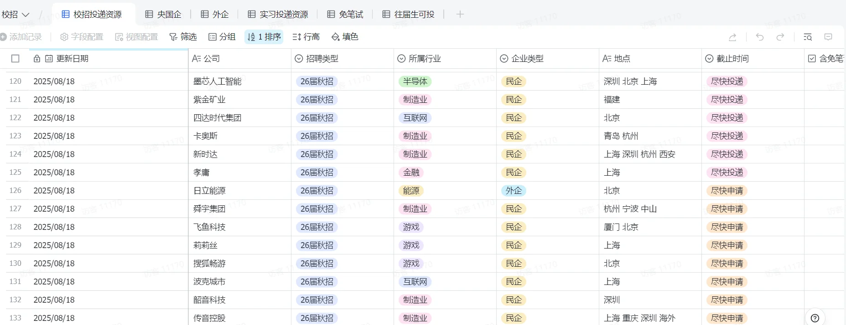Image resolution: width=846 pixels, height=325 pixels.
Task: Open 视图配置 view settings
Action: tap(136, 37)
